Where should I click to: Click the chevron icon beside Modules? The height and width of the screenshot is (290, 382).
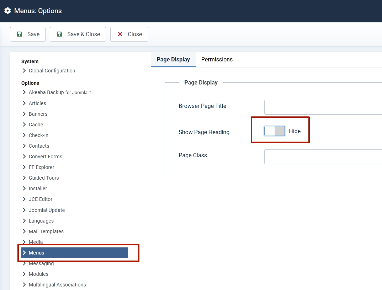click(x=24, y=274)
